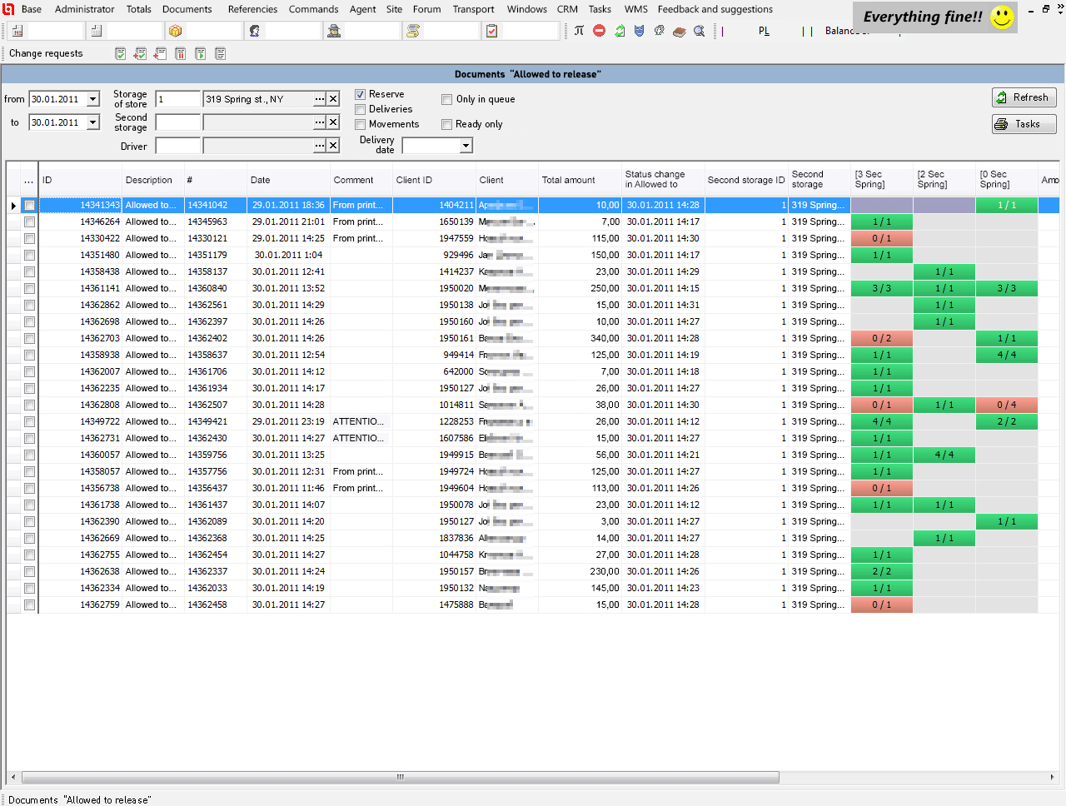This screenshot has width=1066, height=806.
Task: Toggle the Reserve checkbox
Action: [361, 94]
